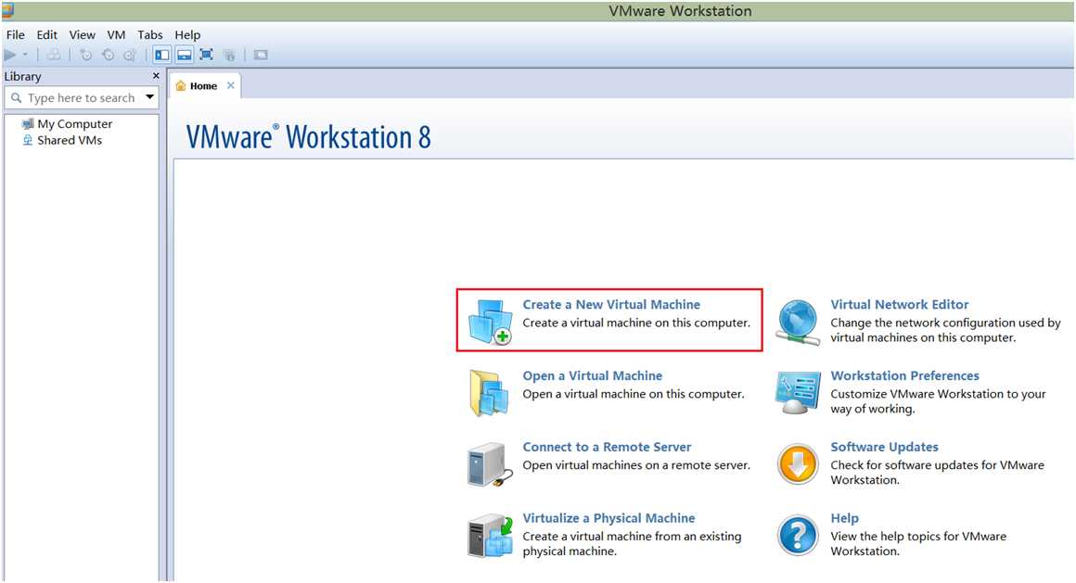The height and width of the screenshot is (583, 1076).
Task: Click the Unity mode toolbar icon
Action: click(x=229, y=55)
